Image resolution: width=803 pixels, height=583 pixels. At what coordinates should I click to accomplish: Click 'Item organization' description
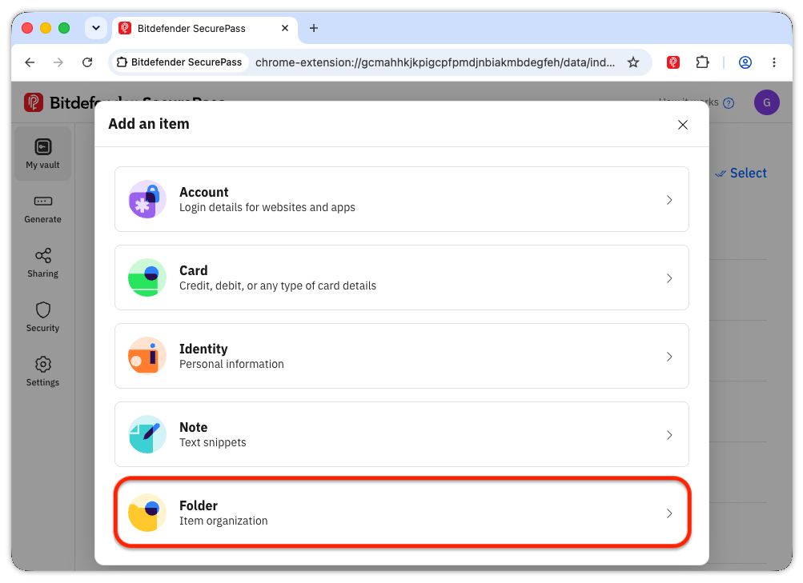point(223,521)
